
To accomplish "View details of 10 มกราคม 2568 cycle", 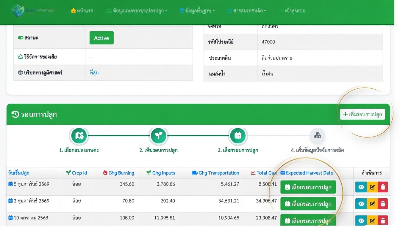I will pyautogui.click(x=361, y=221).
